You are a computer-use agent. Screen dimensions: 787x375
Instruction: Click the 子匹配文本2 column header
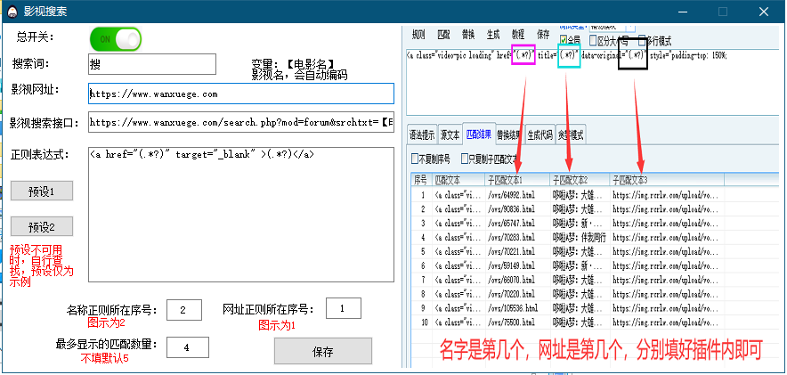(580, 179)
